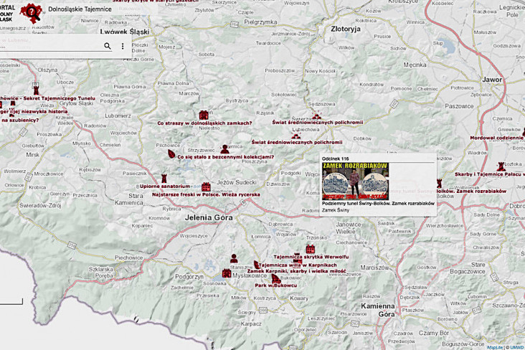525x350 pixels.
Task: Click 'Podziemny tunel Świny-Bolków' popup title
Action: [378, 204]
